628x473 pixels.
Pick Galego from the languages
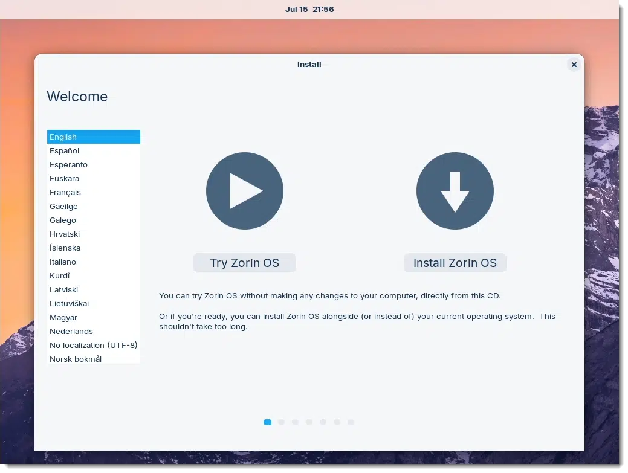pos(94,220)
